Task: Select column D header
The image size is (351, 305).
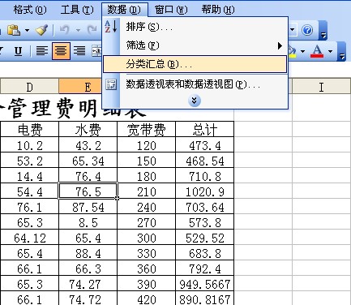Action: (29, 87)
